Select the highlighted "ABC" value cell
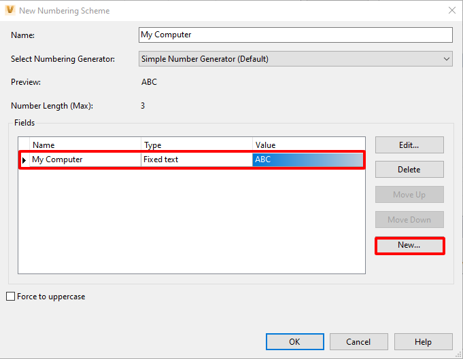The width and height of the screenshot is (463, 359). coord(308,159)
